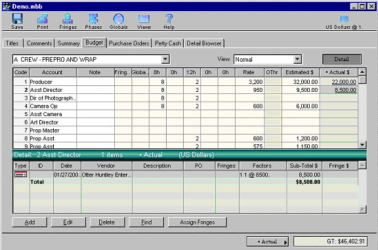Click the Code column header
This screenshot has height=250, width=378.
pyautogui.click(x=21, y=72)
